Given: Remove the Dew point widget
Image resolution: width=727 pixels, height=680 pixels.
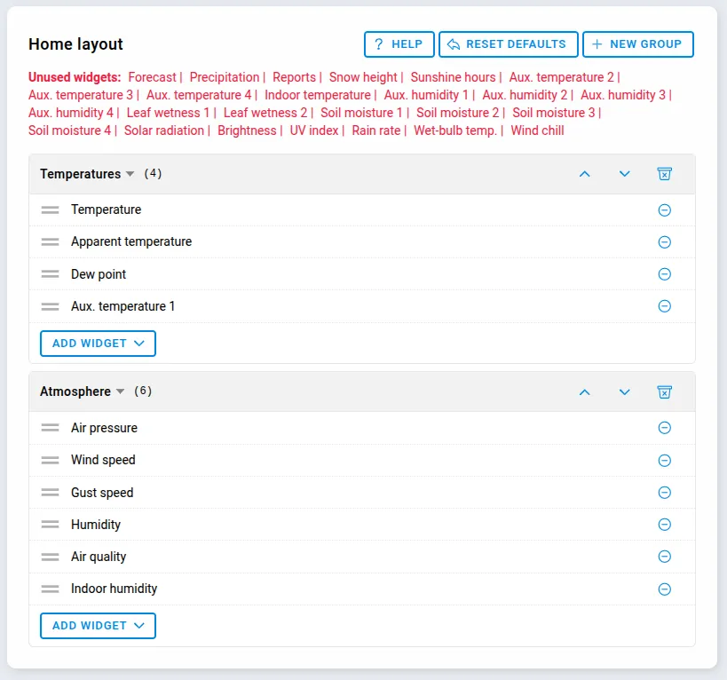Looking at the screenshot, I should click(664, 274).
